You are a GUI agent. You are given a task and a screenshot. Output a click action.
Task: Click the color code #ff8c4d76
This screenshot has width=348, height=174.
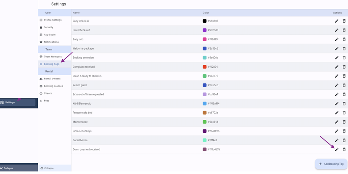point(214,149)
